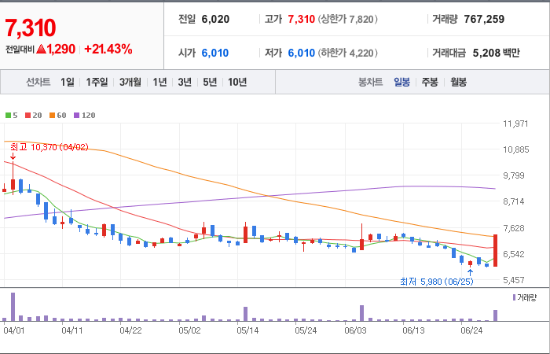Viewport: 550px width, 354px height.
Task: Click the red up-triangle beside 1,290
Action: [42, 49]
